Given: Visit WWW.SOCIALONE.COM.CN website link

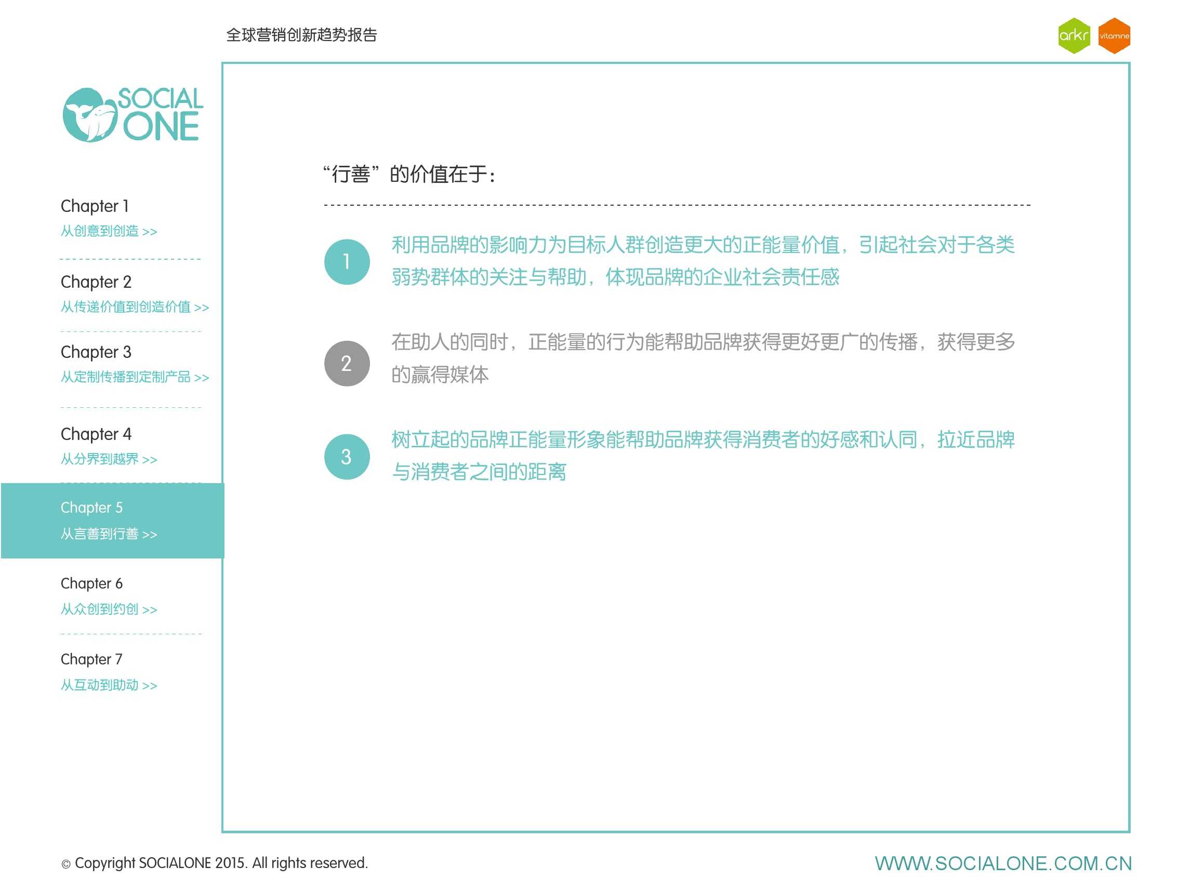Looking at the screenshot, I should (1002, 863).
